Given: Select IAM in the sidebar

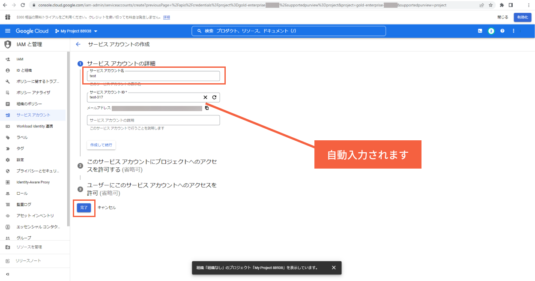Looking at the screenshot, I should click(x=20, y=59).
